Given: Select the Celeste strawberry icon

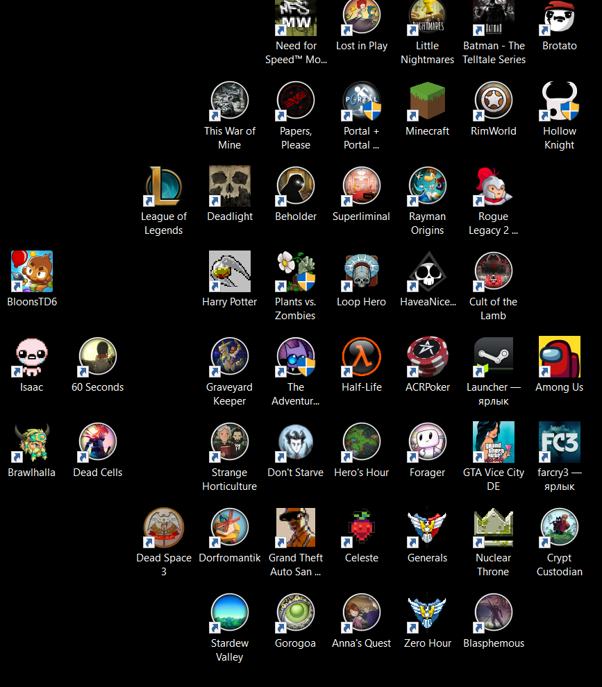Looking at the screenshot, I should tap(361, 528).
